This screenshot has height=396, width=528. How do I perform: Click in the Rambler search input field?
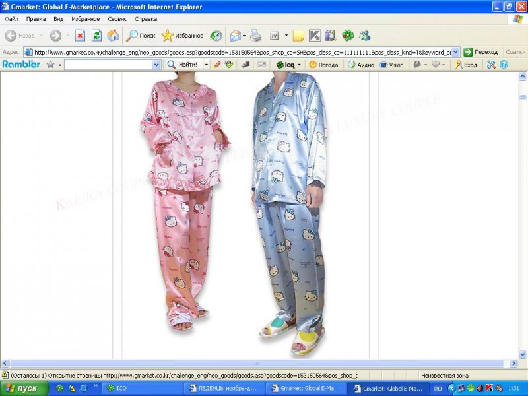tap(108, 65)
